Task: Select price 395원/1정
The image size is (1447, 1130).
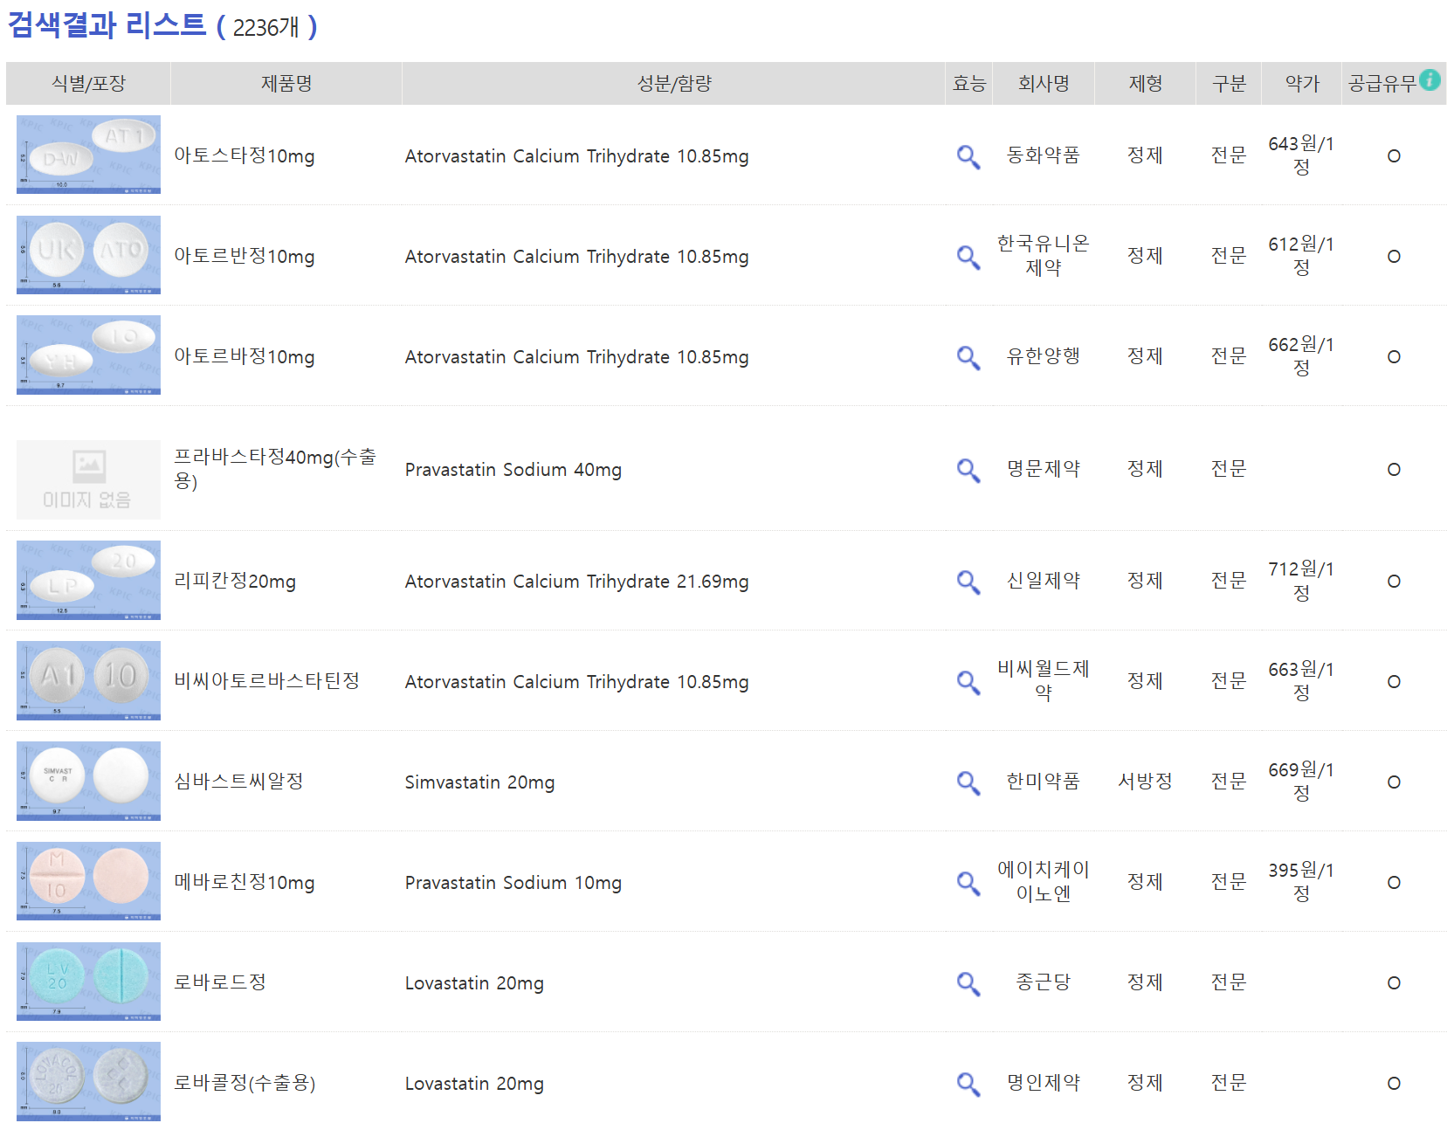Action: (1301, 881)
